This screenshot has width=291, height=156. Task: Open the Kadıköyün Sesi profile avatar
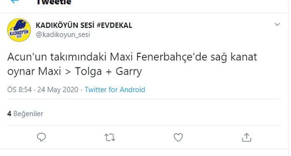click(x=19, y=30)
